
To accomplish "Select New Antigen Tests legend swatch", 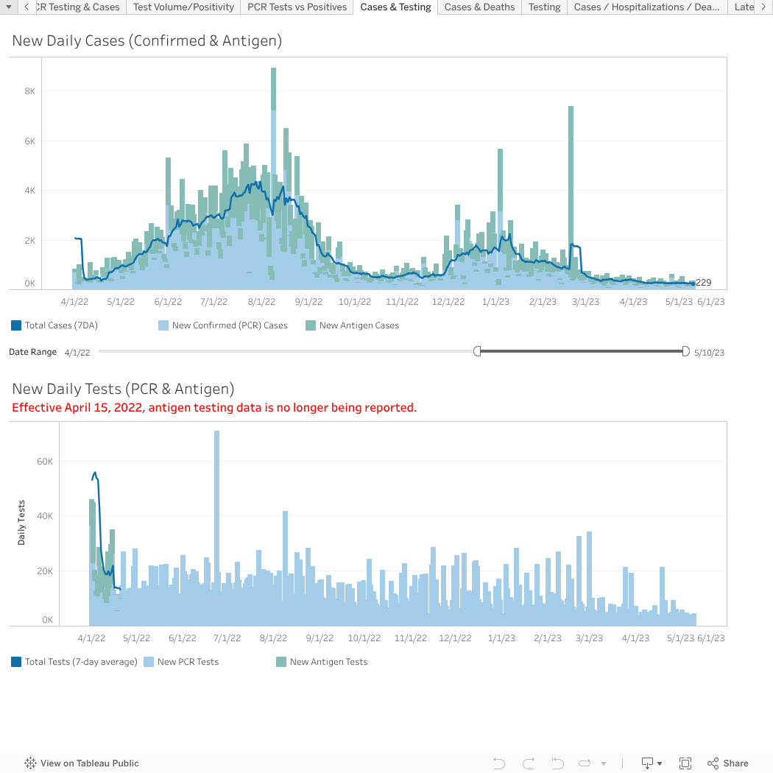I will 281,662.
